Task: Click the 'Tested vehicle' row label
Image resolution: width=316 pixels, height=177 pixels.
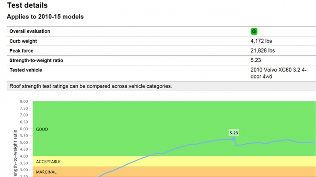Action: tap(26, 70)
